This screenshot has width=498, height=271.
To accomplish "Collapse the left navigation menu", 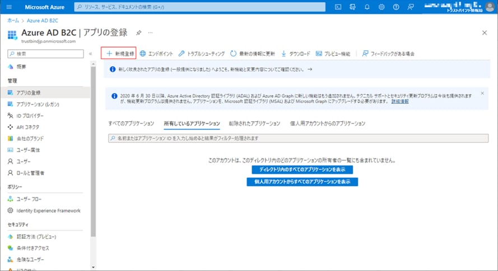I will 91,54.
